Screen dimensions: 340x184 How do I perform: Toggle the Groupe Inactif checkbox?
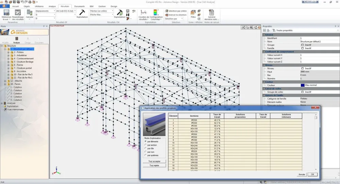point(303,45)
